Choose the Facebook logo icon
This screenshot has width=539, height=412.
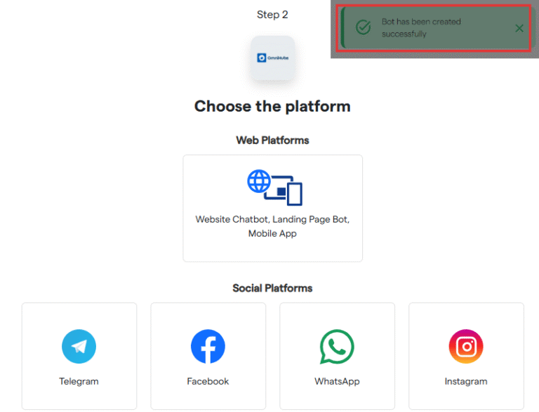tap(208, 347)
